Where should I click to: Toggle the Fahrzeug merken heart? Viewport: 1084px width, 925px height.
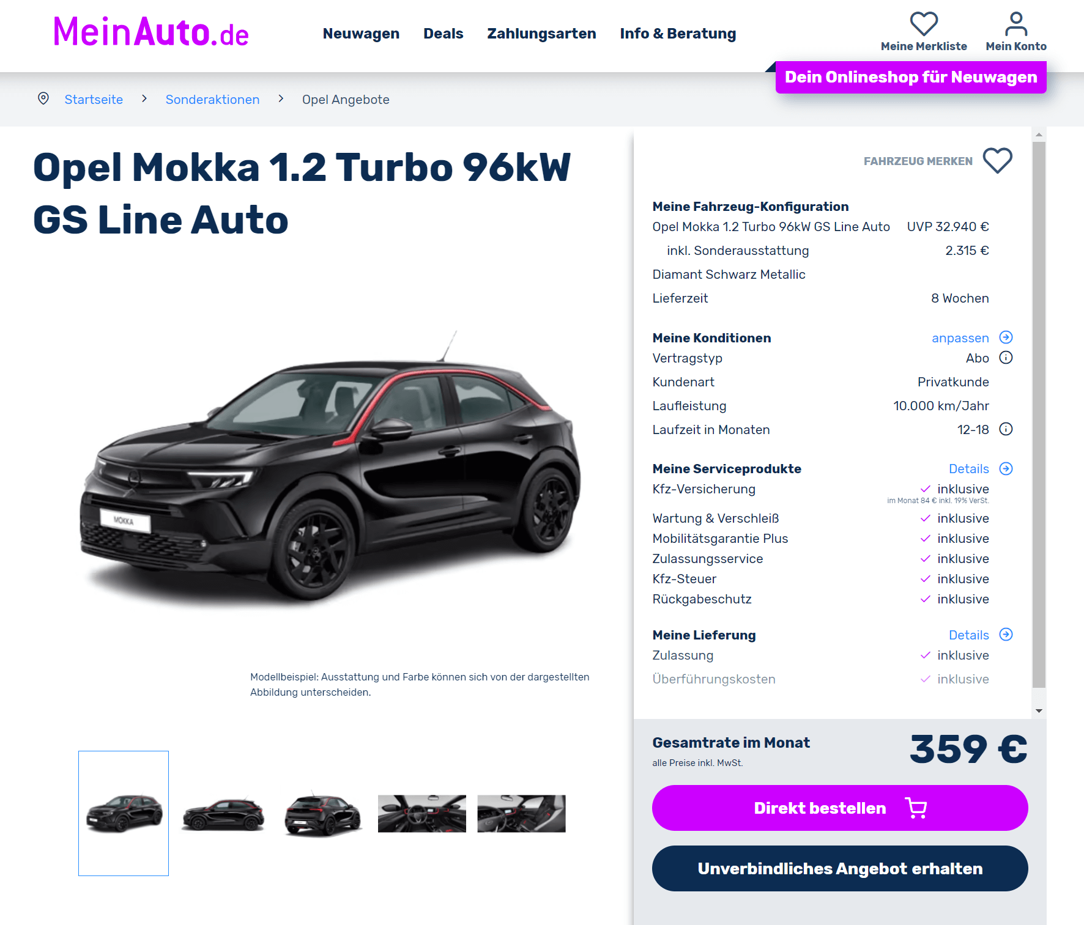(x=997, y=161)
